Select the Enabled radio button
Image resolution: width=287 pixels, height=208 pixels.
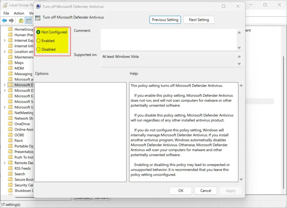(38, 41)
